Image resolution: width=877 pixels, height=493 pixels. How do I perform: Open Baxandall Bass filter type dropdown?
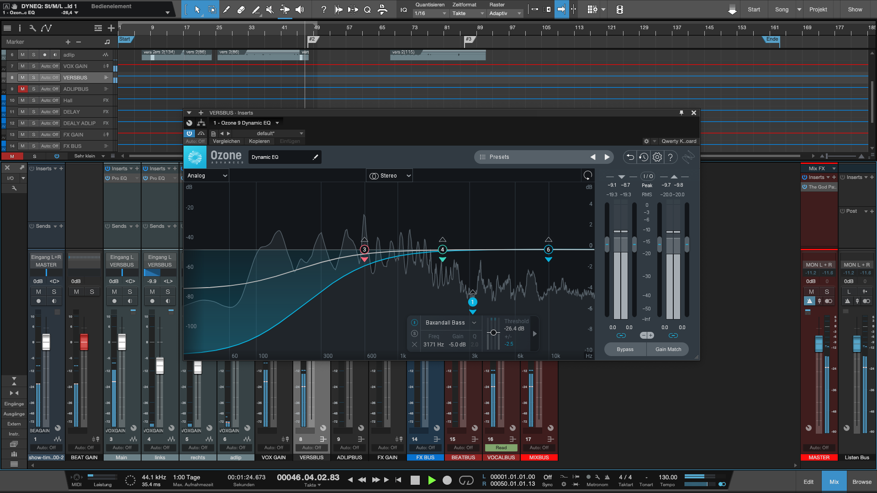[x=450, y=323]
